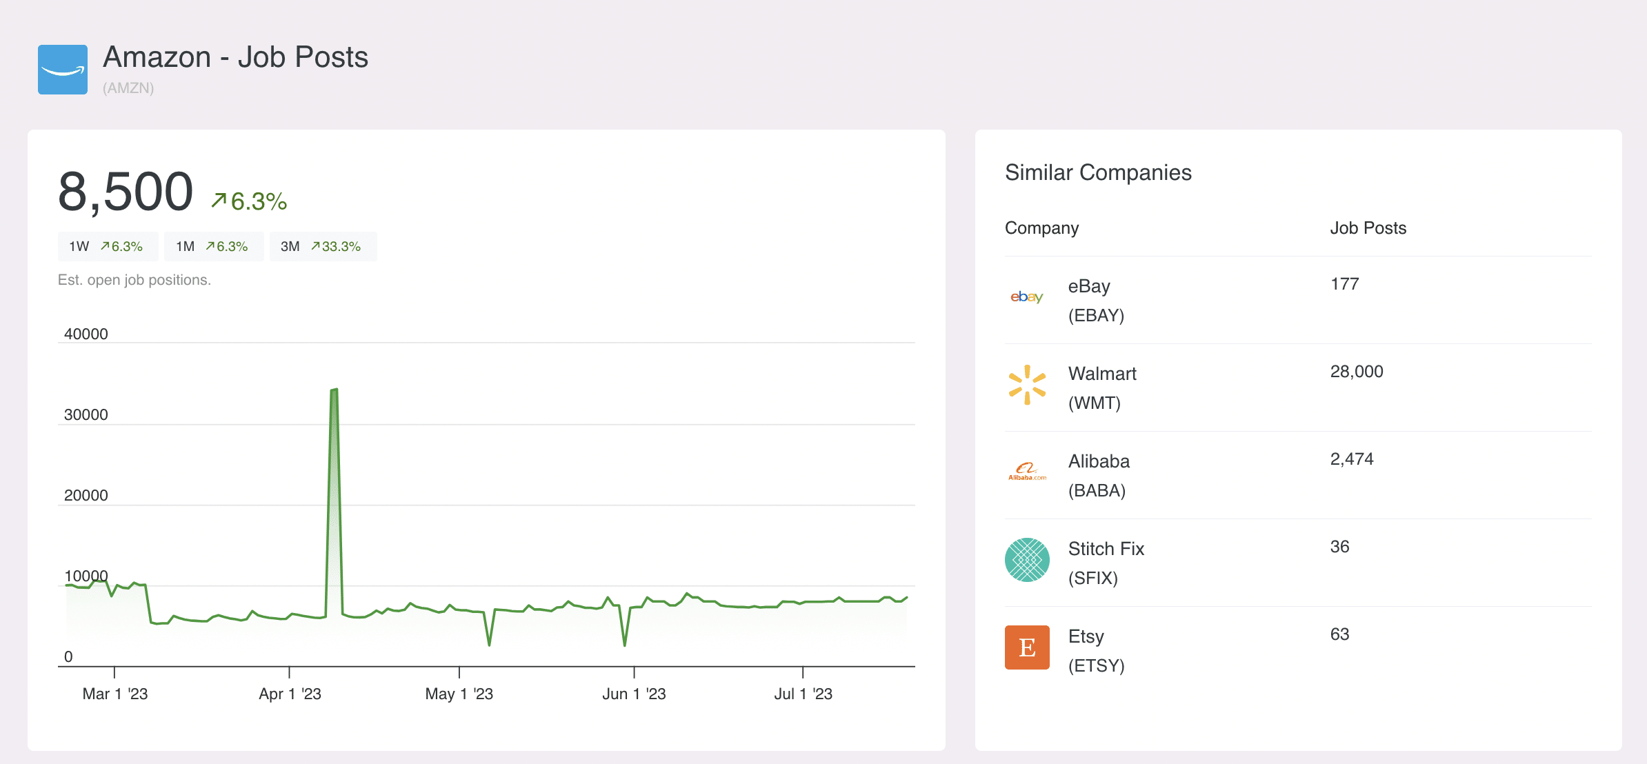Click the Est. open job positions caption

point(134,280)
